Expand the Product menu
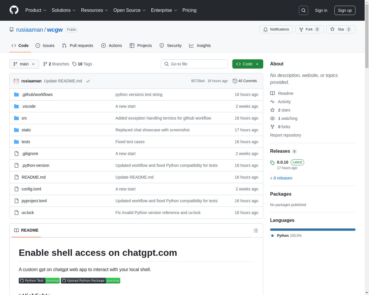 [x=36, y=10]
